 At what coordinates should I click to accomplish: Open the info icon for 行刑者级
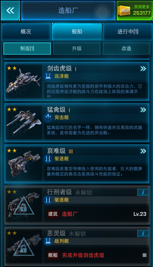click(x=143, y=192)
